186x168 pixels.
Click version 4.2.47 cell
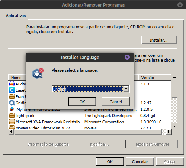[146, 103]
